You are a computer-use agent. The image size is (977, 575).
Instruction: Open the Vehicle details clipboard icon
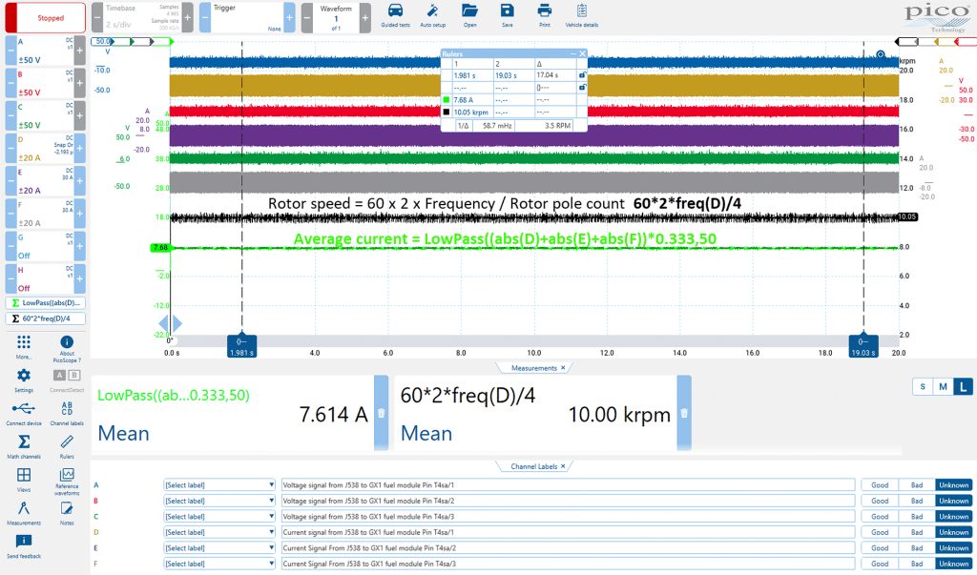coord(581,10)
